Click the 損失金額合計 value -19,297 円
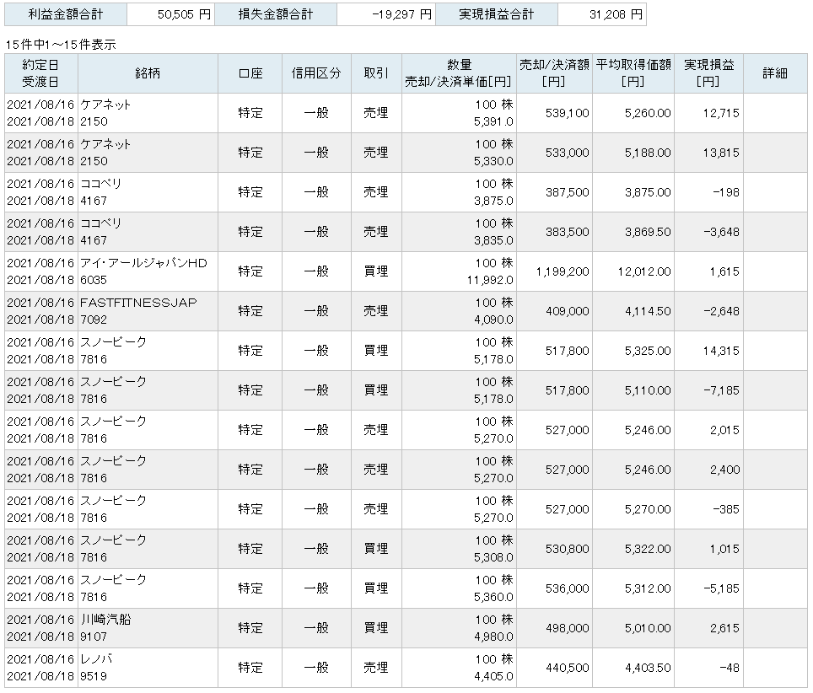813x693 pixels. pyautogui.click(x=401, y=14)
